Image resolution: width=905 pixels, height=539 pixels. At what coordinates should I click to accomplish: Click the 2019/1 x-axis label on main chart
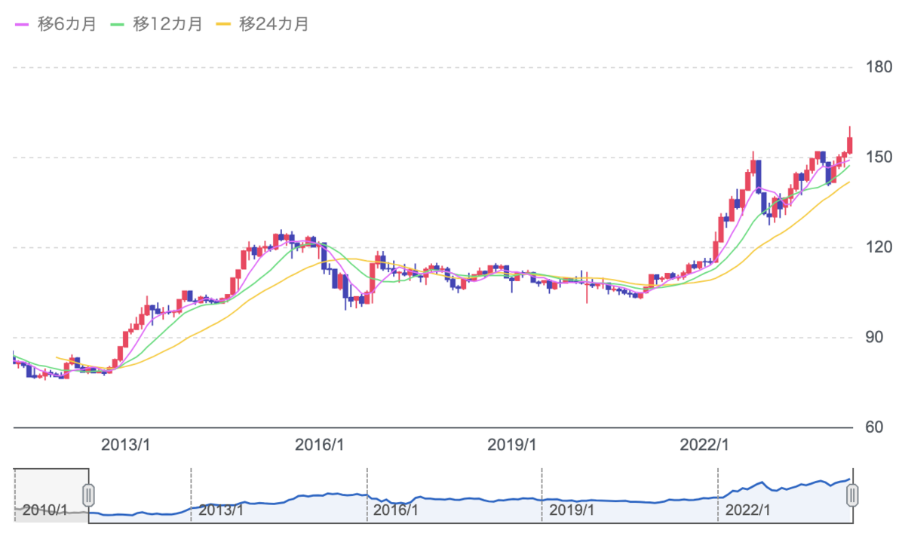[512, 445]
